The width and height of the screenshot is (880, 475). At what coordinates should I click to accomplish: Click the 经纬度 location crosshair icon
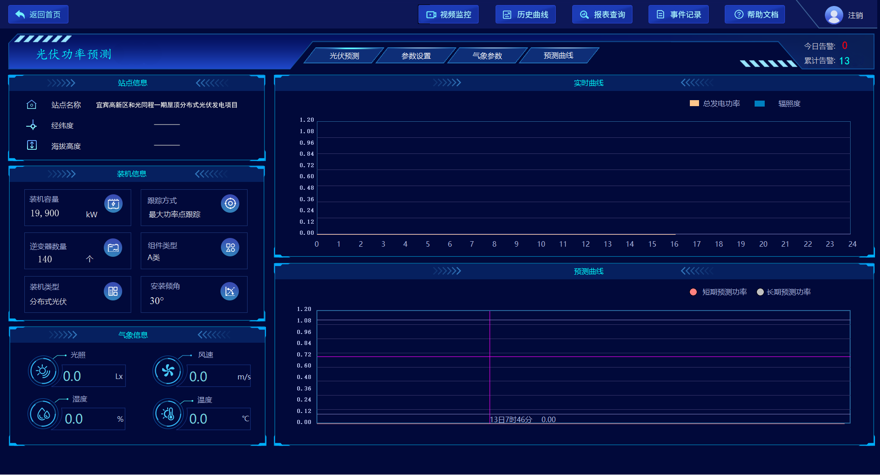coord(32,125)
